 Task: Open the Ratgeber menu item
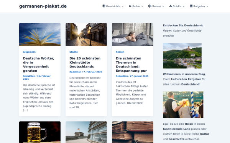199,6
